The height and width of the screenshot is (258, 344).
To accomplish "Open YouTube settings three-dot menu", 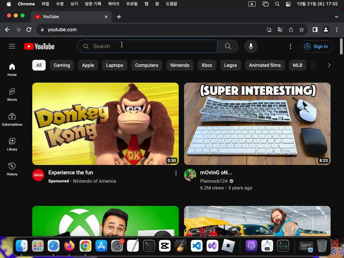I will (291, 46).
